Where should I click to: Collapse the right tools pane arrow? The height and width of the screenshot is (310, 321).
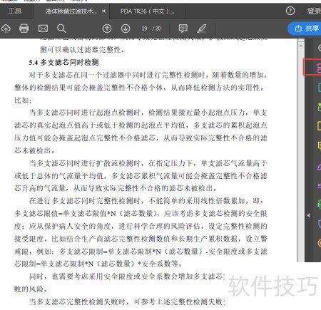coord(308,215)
